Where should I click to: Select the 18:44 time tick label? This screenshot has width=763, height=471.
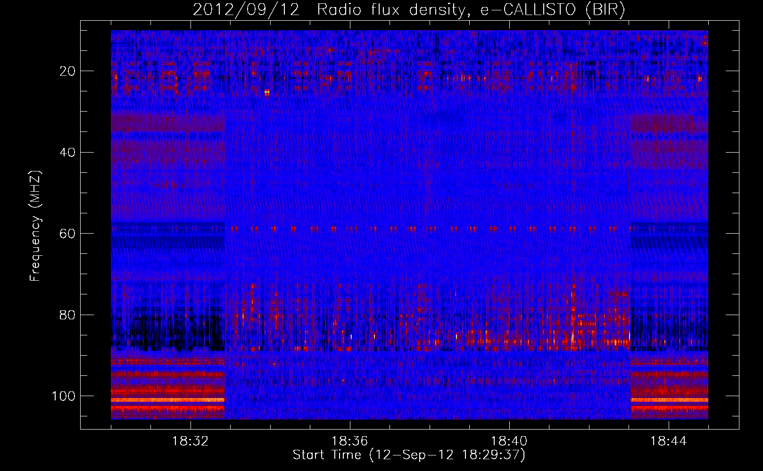point(669,441)
